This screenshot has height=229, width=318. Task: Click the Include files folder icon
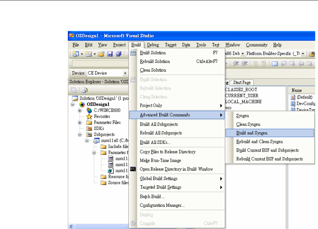(104, 147)
